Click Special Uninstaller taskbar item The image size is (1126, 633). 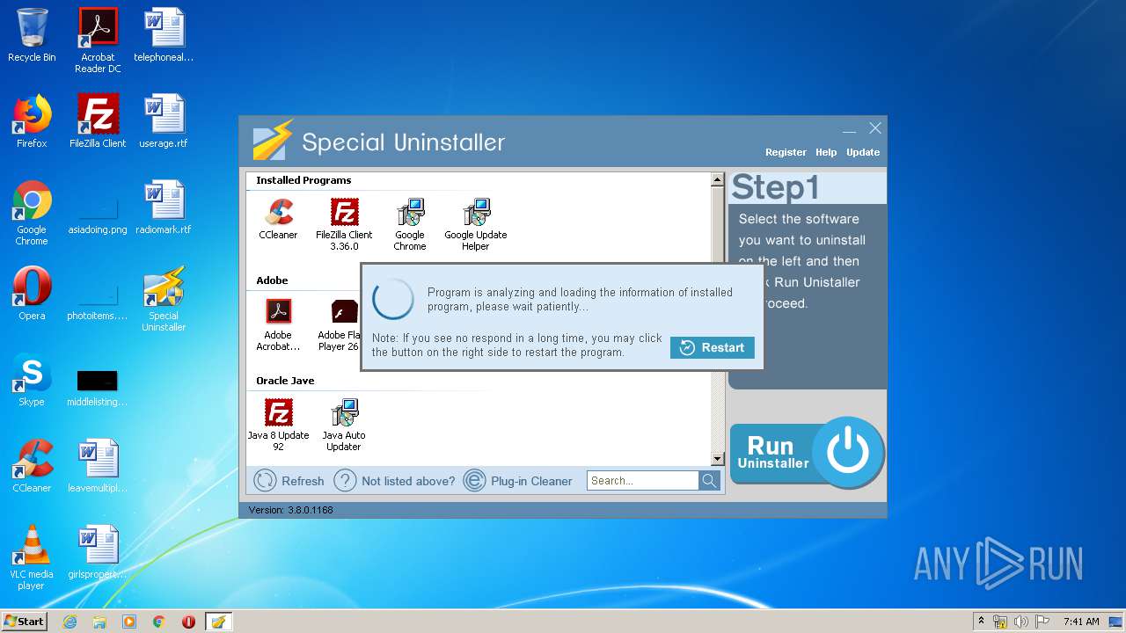click(x=218, y=622)
